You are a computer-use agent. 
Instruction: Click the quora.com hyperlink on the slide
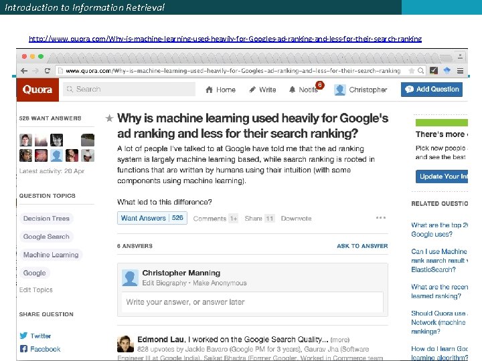click(x=225, y=39)
